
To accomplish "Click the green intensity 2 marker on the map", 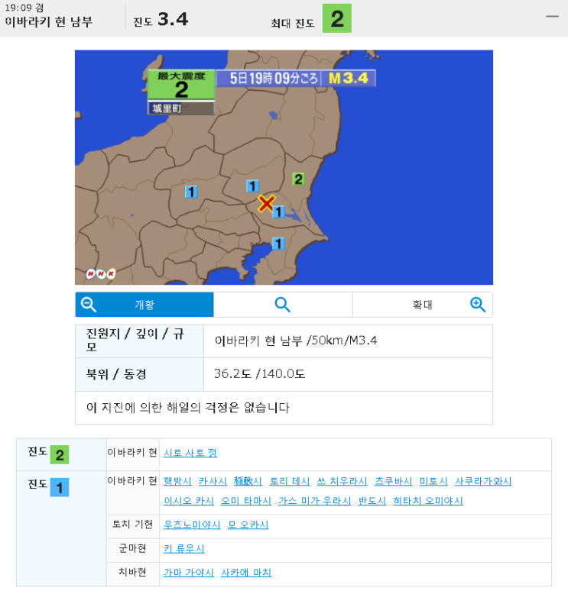I will coord(298,179).
